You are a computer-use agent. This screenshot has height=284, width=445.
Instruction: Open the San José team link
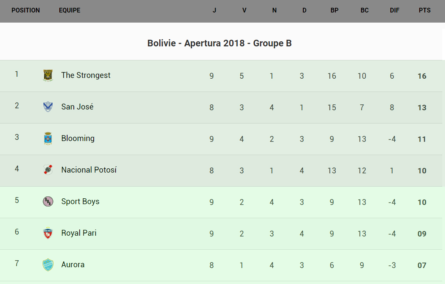(77, 107)
